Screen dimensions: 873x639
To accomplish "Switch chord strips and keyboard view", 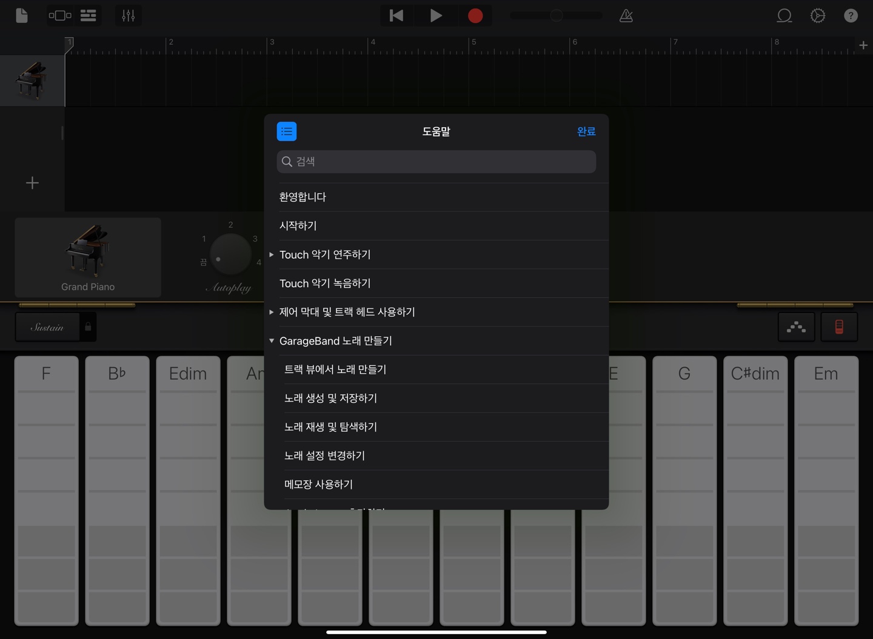I will click(839, 327).
